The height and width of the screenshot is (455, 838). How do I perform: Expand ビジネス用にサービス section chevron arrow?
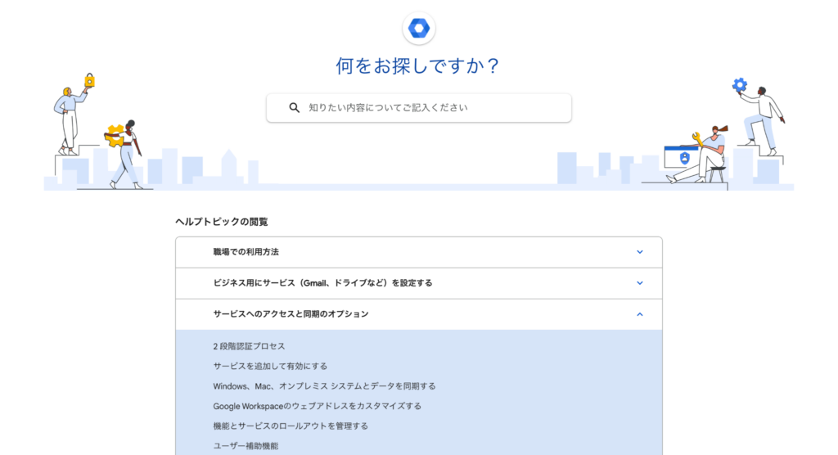pos(640,283)
